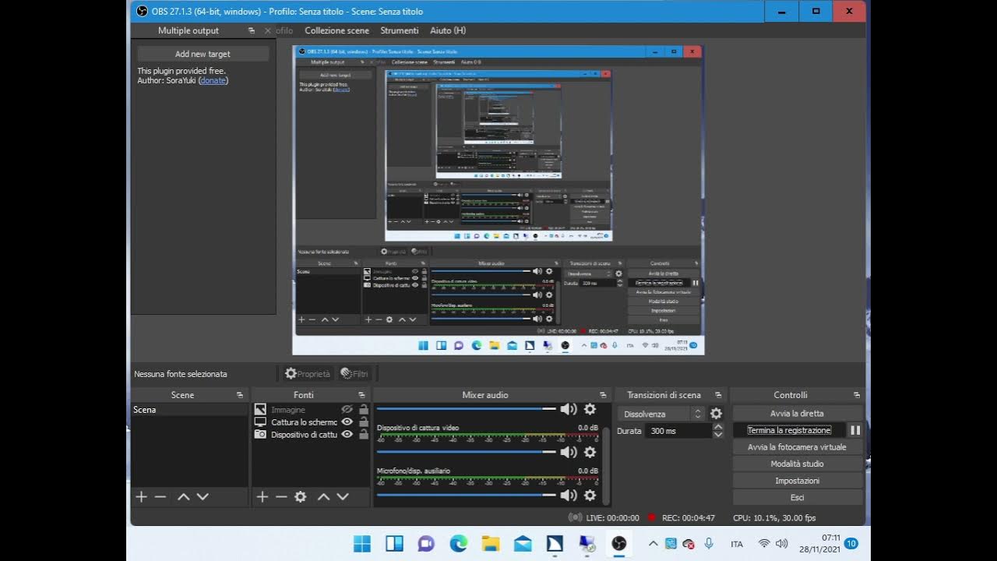
Task: Expand hidden system tray icons chevron
Action: [x=653, y=543]
